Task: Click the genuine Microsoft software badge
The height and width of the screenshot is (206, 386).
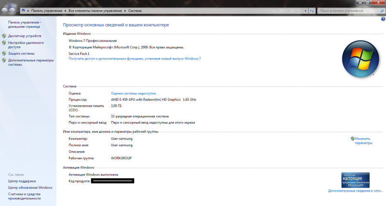Action: tap(356, 179)
